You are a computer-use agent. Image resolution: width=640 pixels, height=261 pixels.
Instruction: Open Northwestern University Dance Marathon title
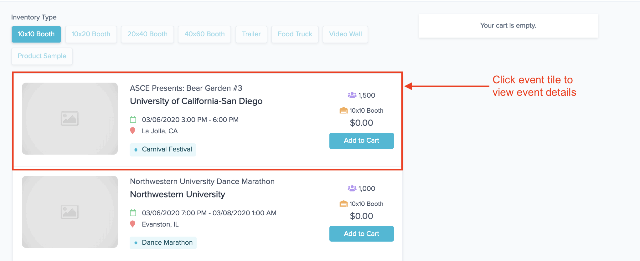click(202, 182)
